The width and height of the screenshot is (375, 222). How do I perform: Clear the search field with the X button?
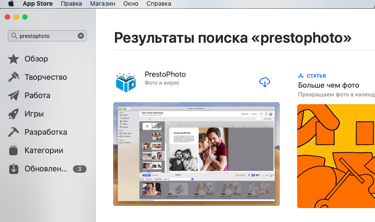click(81, 36)
